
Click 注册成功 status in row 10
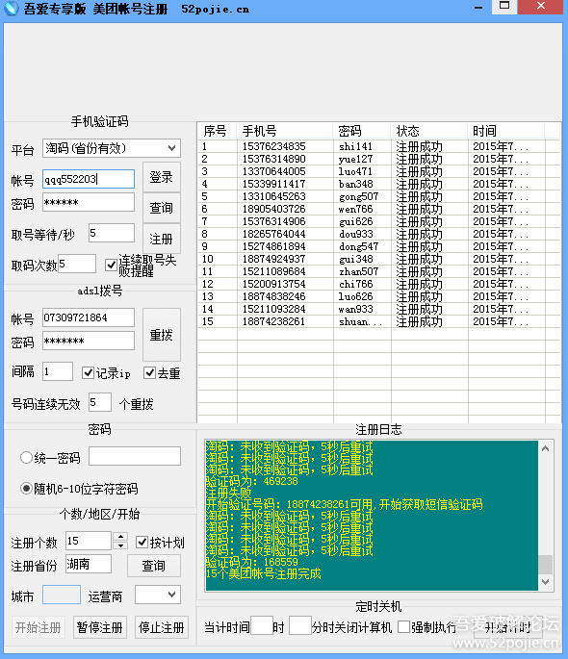(x=419, y=259)
